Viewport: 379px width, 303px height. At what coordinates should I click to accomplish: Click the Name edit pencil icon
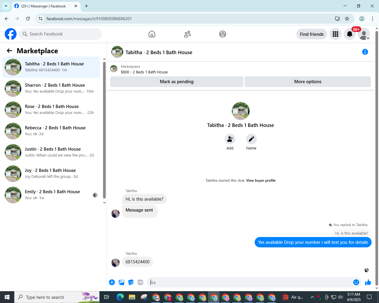[x=251, y=139]
